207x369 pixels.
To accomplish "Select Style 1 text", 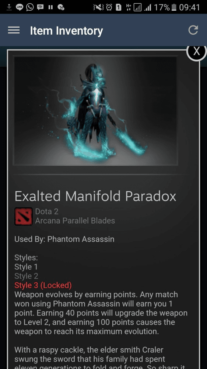I will point(26,267).
